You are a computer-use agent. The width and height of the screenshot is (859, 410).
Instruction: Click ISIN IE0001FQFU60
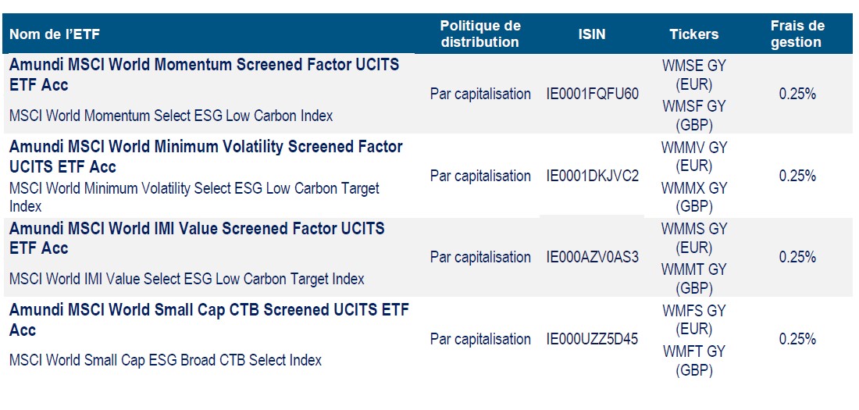[x=593, y=94]
